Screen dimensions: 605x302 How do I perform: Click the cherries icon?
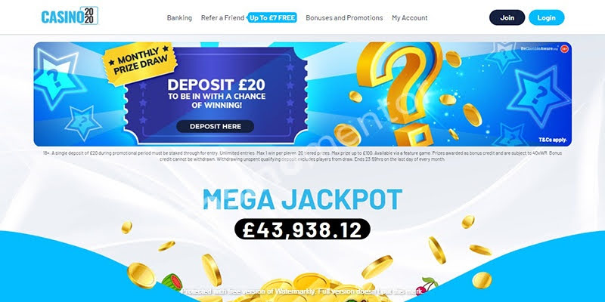(425, 286)
